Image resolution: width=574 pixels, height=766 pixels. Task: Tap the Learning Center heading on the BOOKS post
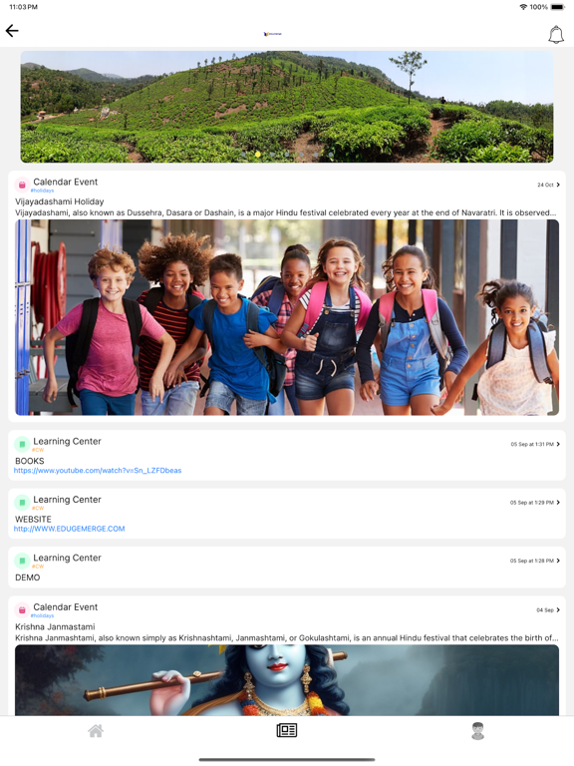(x=68, y=441)
